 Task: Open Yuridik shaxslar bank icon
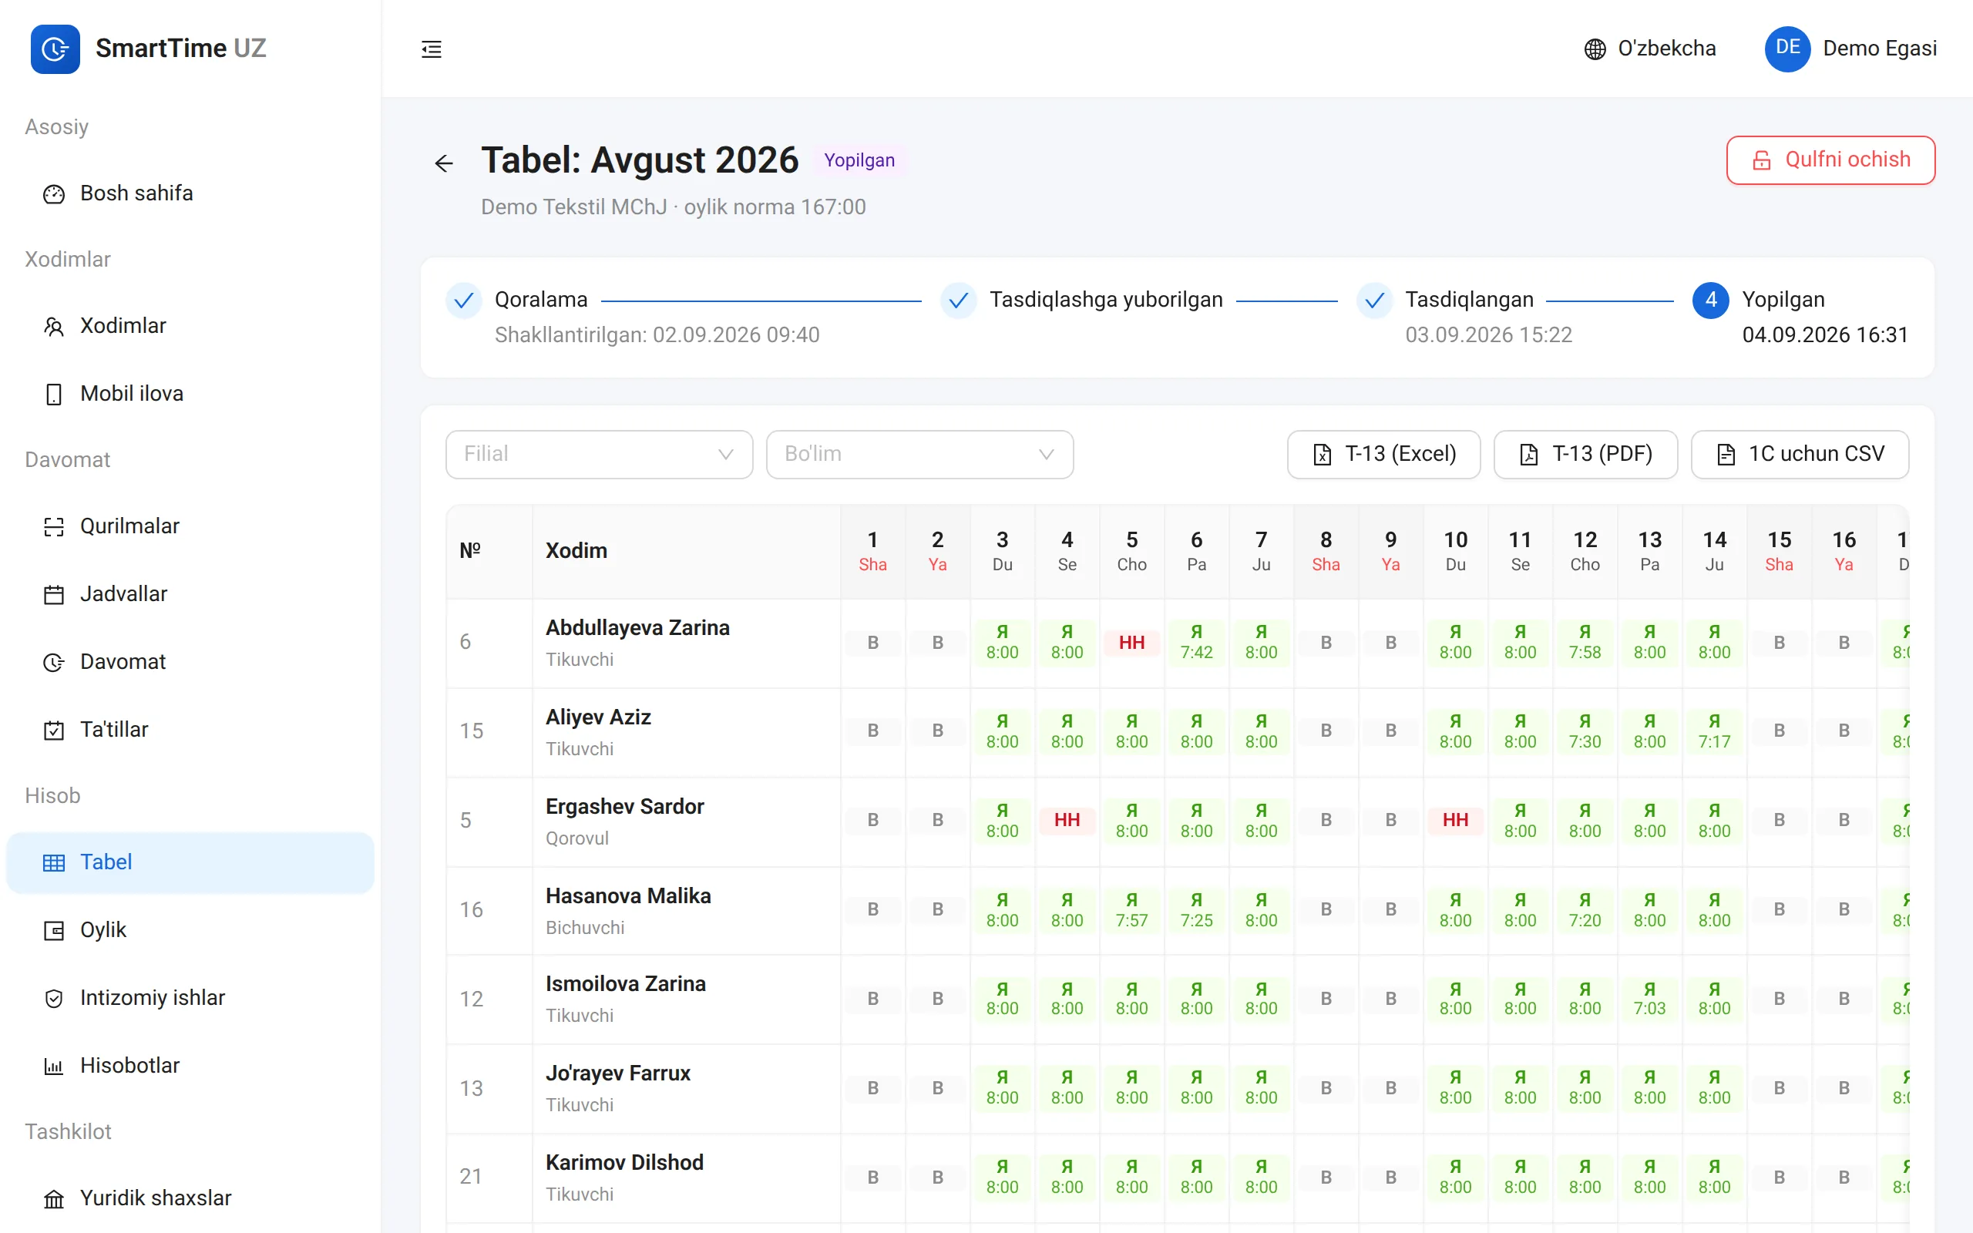coord(54,1199)
